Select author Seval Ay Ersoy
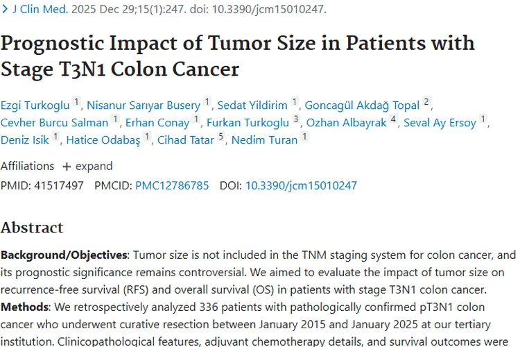The width and height of the screenshot is (520, 347). click(x=442, y=123)
